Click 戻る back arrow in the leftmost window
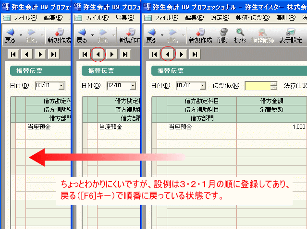307x229 pixels. click(9, 35)
